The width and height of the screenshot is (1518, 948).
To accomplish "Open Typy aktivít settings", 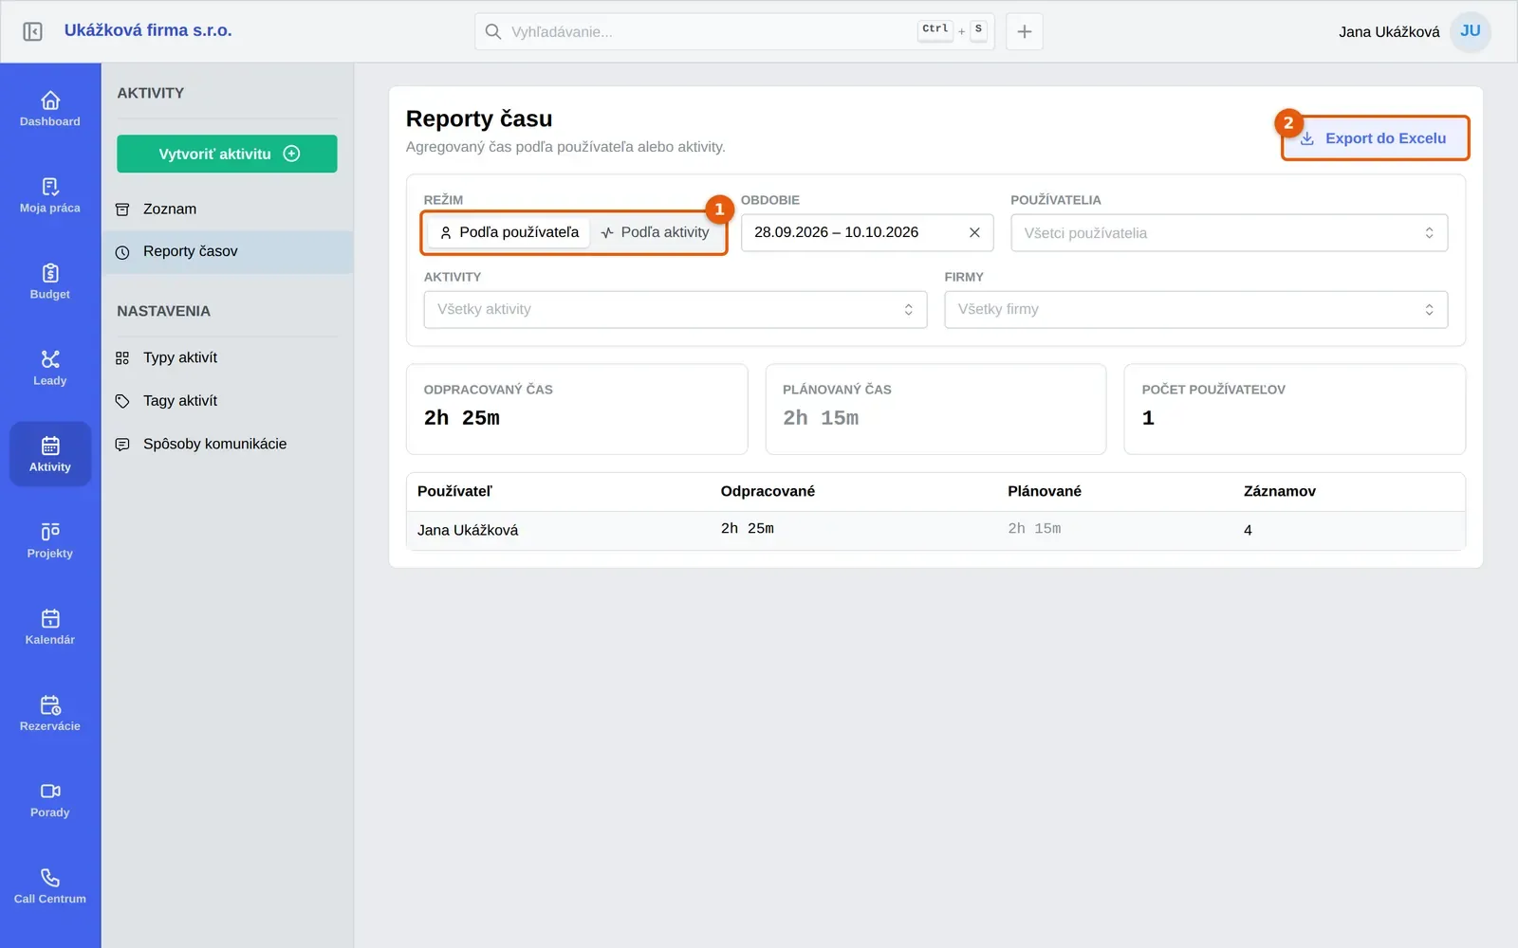I will (x=228, y=358).
